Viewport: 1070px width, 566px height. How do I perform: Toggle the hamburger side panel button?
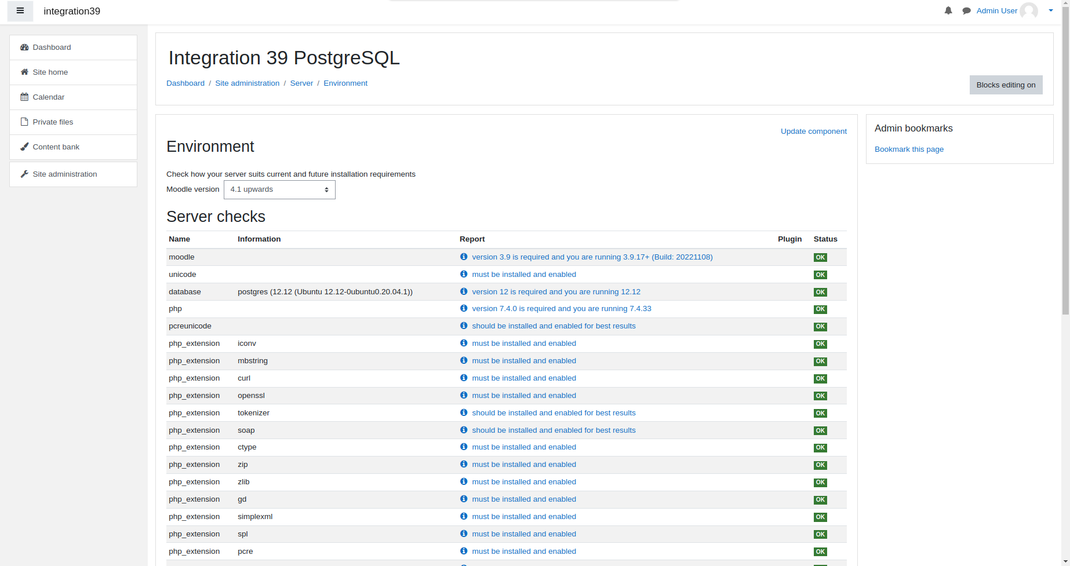pos(20,11)
